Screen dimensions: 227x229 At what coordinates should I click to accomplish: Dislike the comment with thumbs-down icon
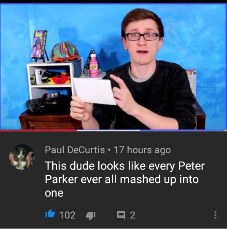click(x=91, y=216)
